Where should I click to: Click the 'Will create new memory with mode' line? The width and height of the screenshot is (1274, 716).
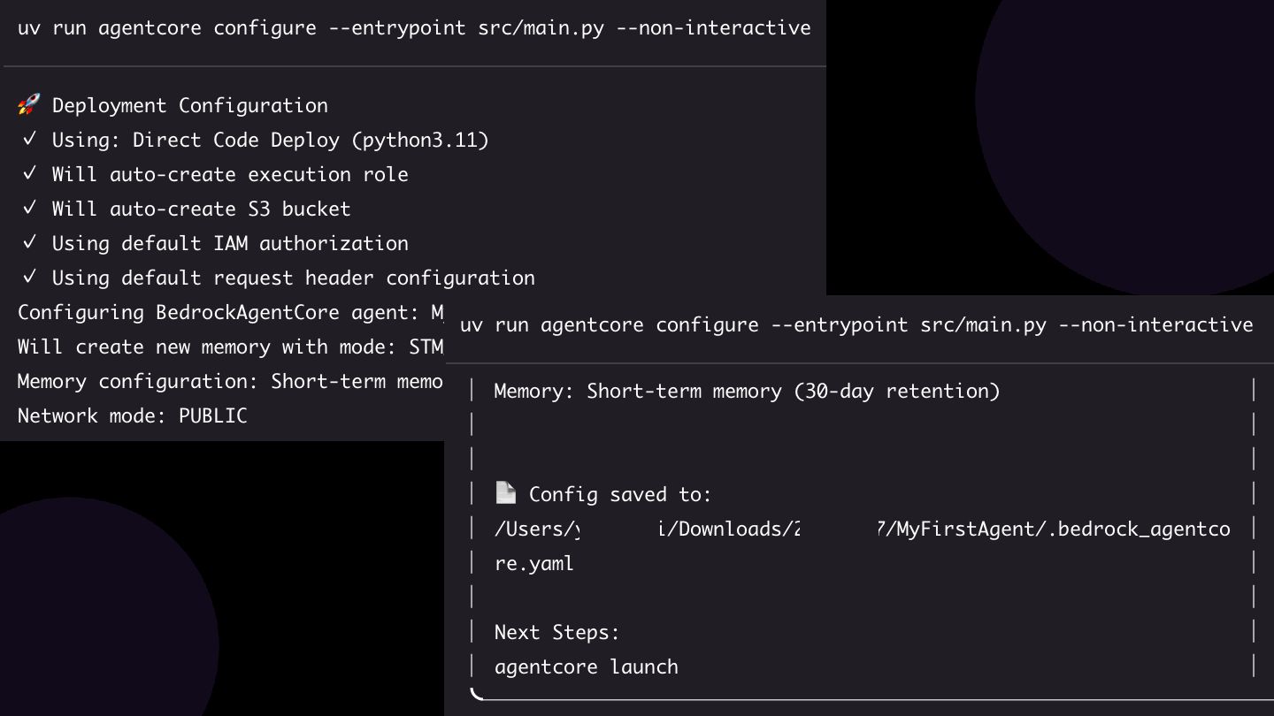click(231, 347)
